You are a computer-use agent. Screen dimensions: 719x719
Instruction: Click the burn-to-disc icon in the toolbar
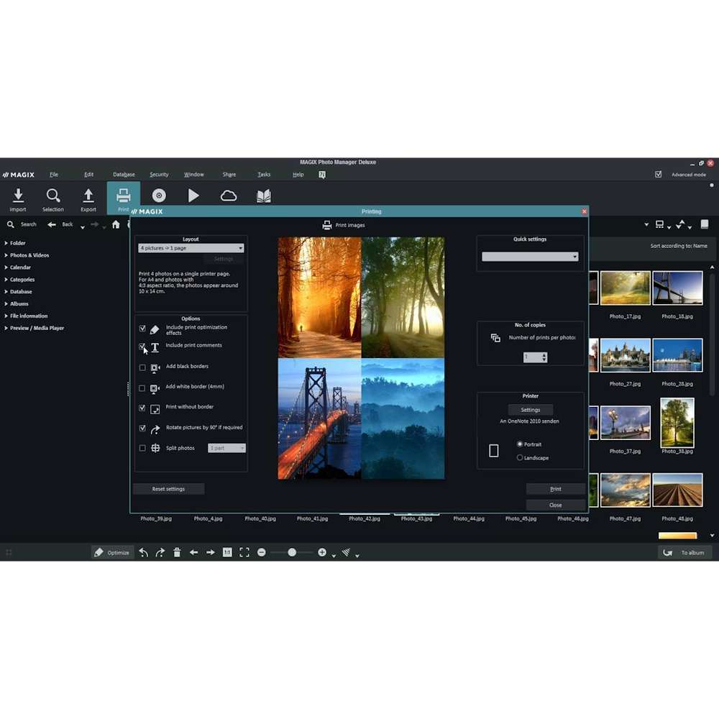pos(159,195)
